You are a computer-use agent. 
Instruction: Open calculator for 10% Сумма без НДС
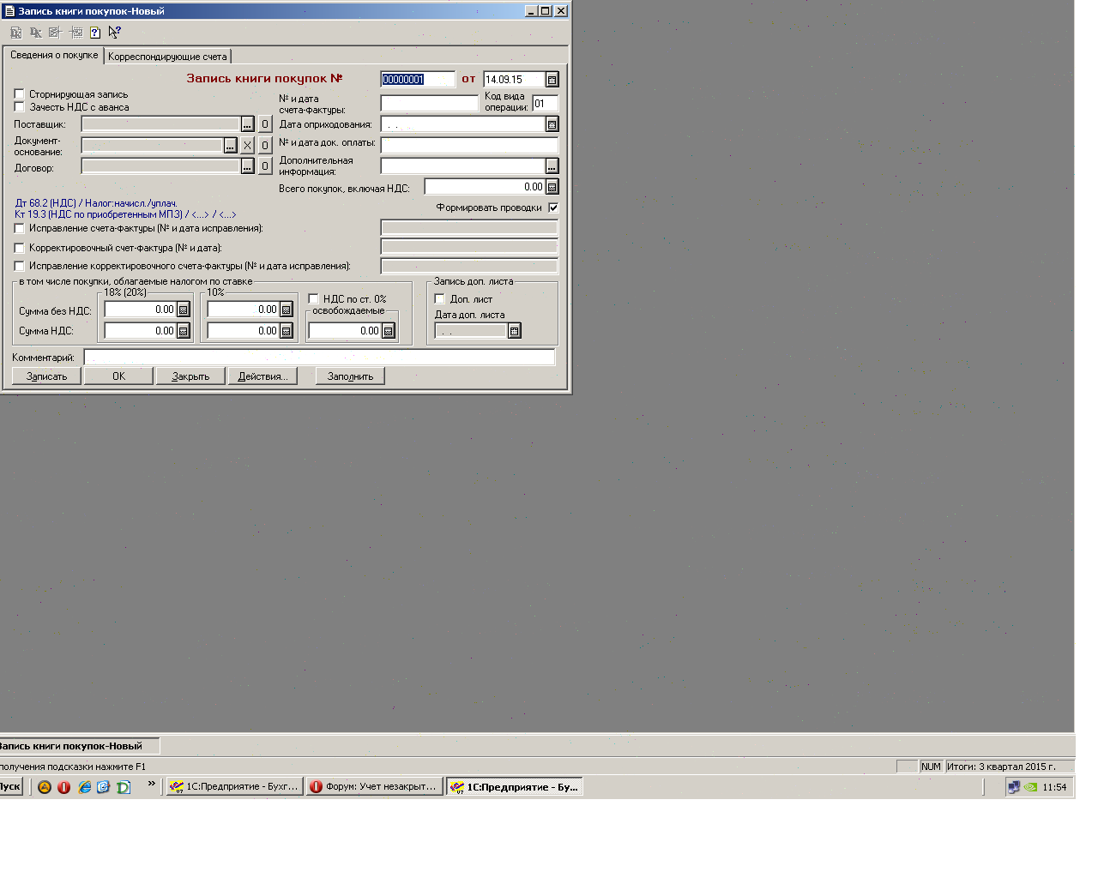coord(287,310)
